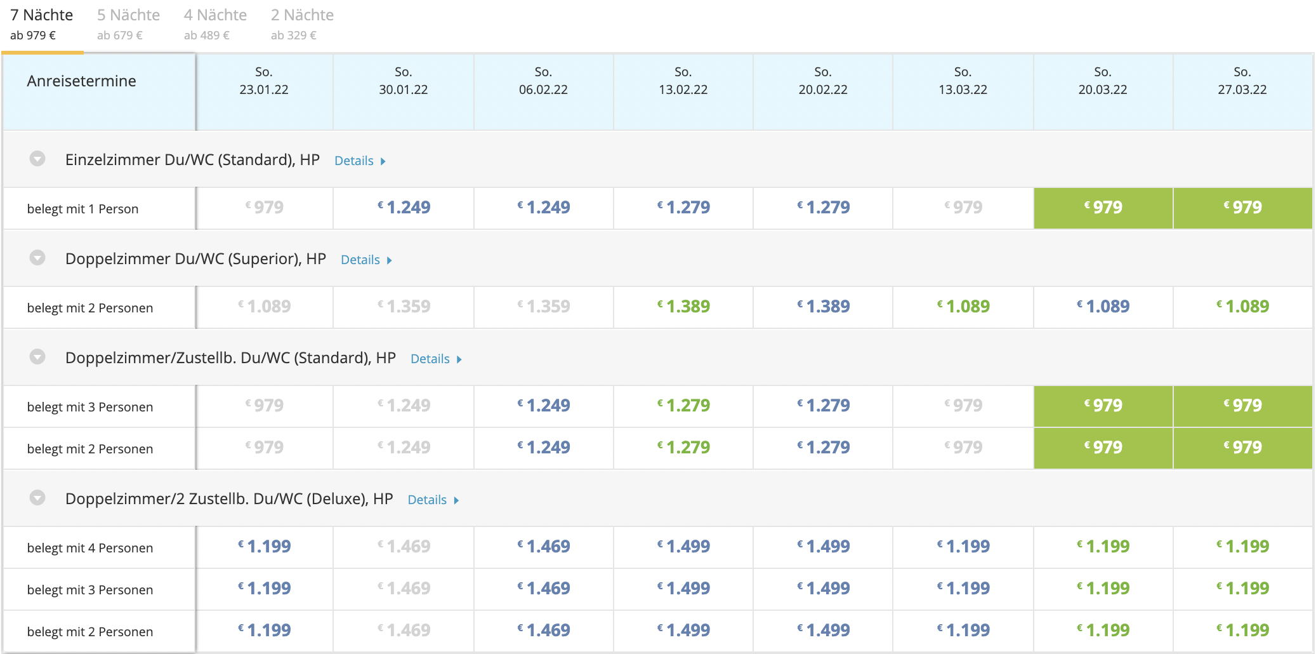Select the 7 Nächte tab
1316x654 pixels.
tap(42, 24)
